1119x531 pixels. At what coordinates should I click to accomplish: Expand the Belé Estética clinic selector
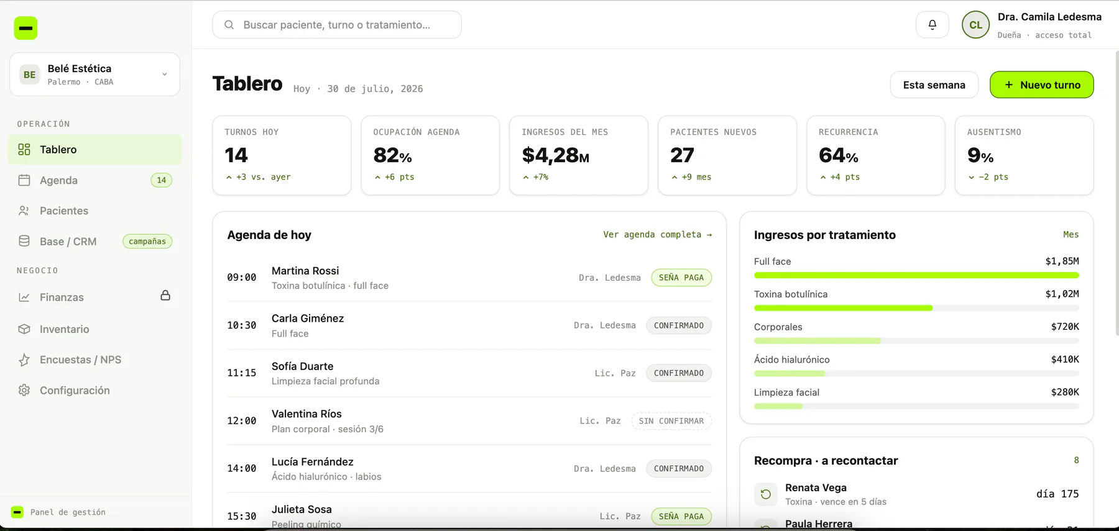[94, 75]
